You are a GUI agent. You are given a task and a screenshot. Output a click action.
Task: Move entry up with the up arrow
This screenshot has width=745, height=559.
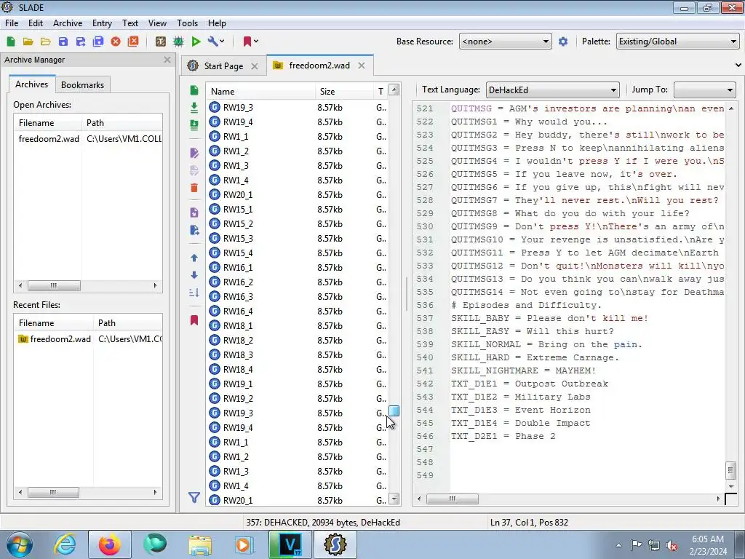pos(194,258)
